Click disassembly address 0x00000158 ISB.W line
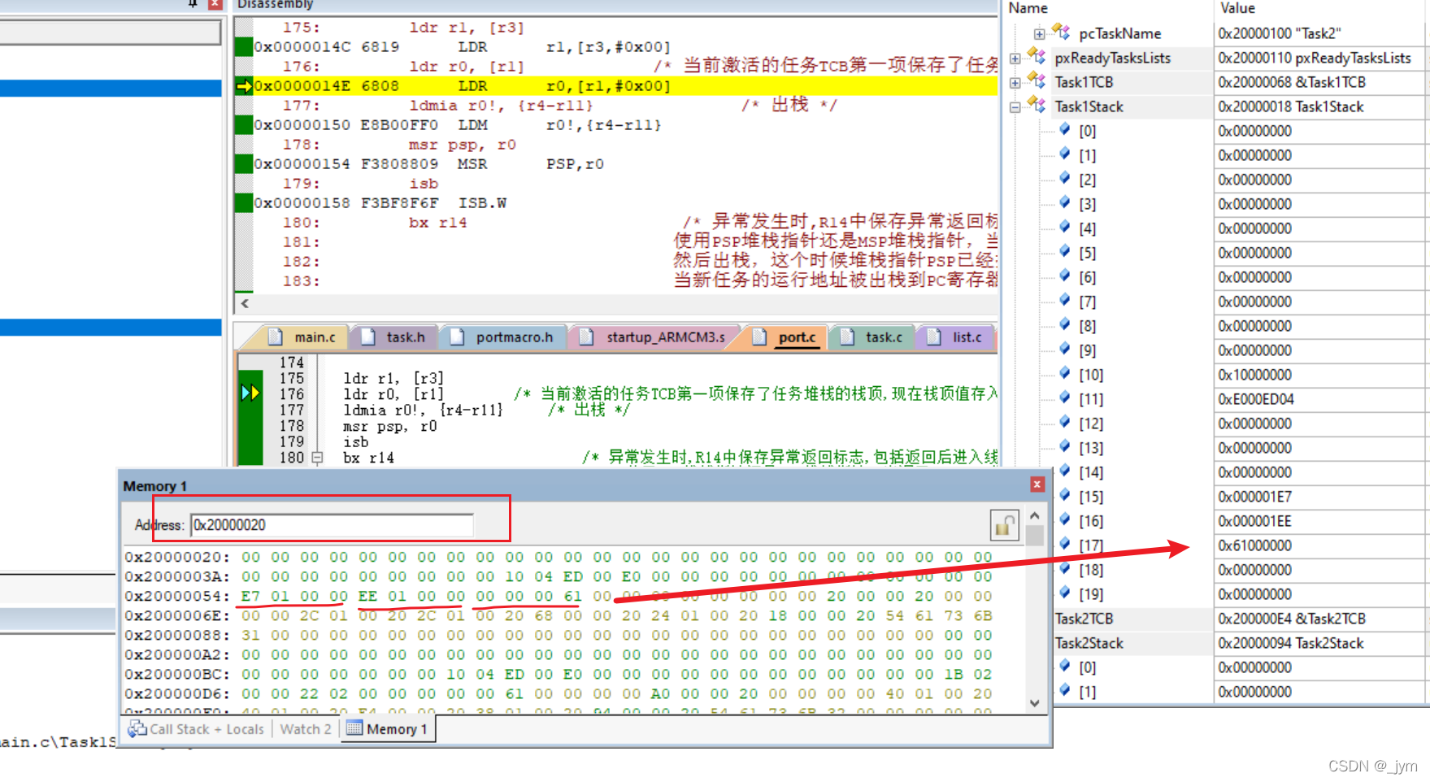This screenshot has height=782, width=1430. click(380, 203)
